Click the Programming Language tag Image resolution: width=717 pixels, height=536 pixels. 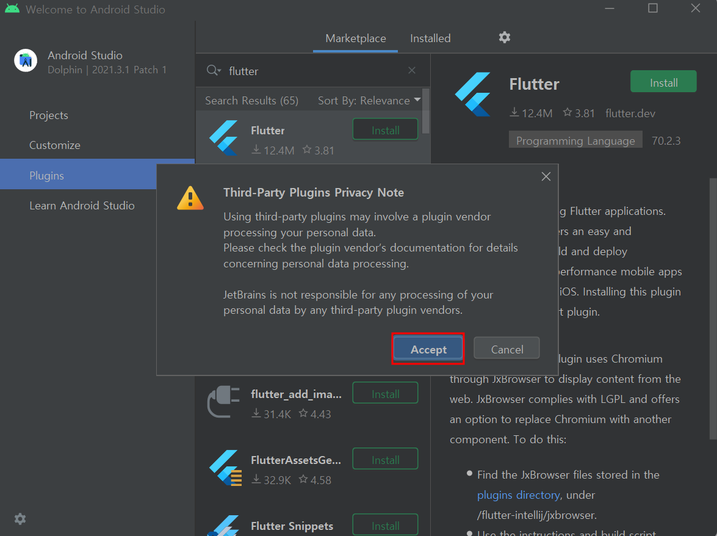[x=575, y=140]
